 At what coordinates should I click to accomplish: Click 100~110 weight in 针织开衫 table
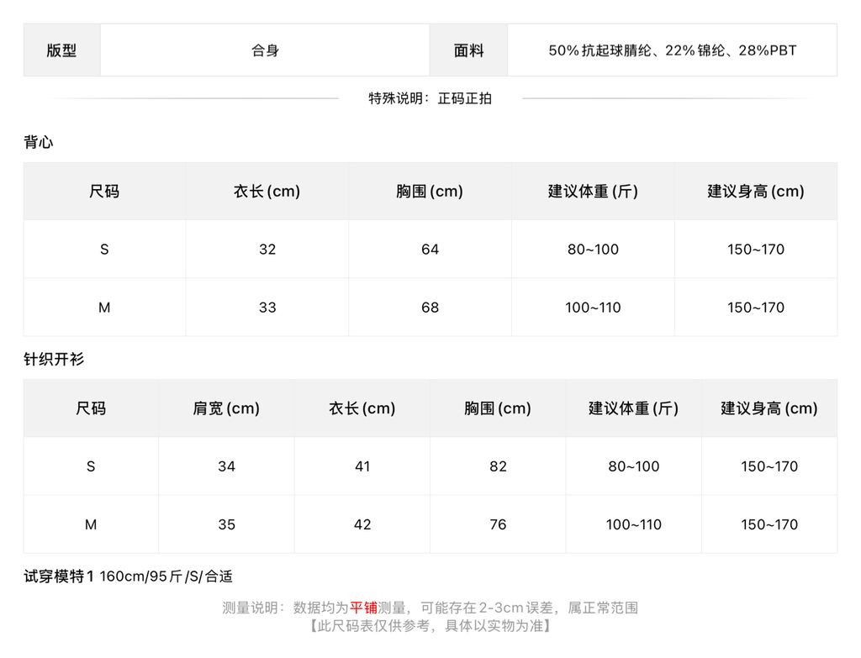tap(634, 524)
